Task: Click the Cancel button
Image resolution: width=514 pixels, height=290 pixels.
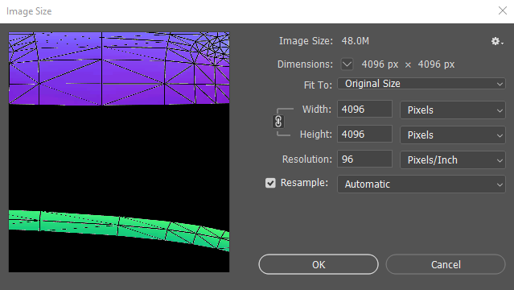Action: tap(446, 264)
